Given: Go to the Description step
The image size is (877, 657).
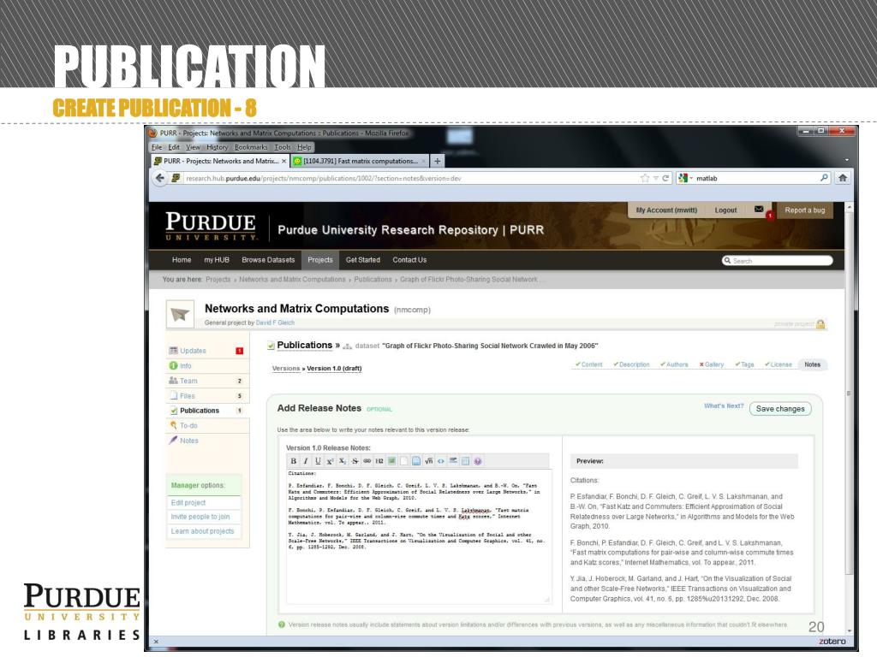Looking at the screenshot, I should 631,364.
